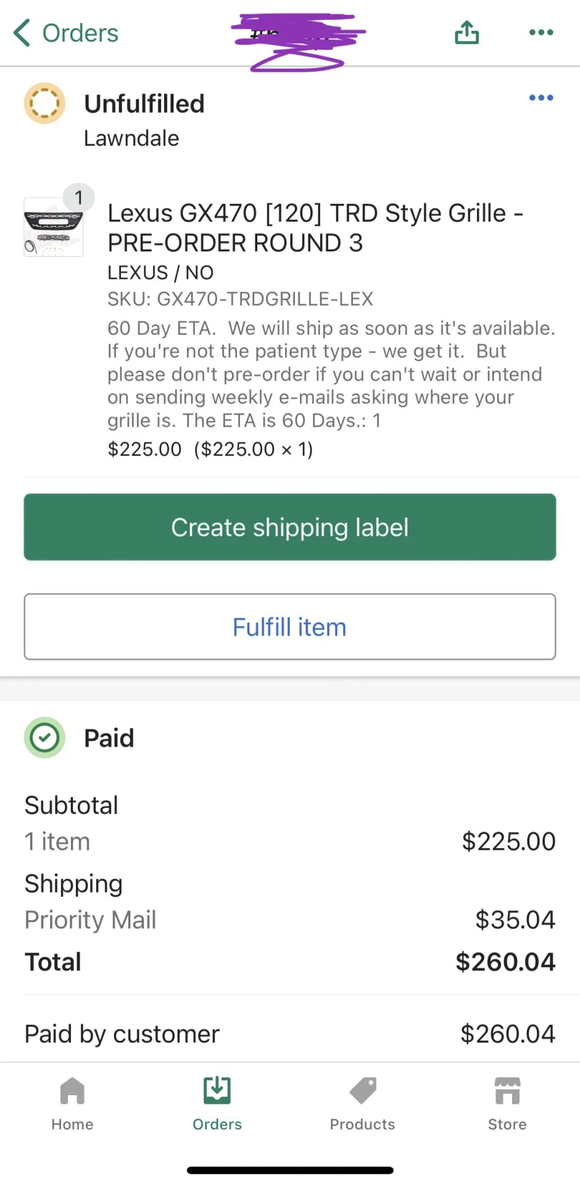
Task: Open the Lexus grille product thumbnail
Action: 54,227
